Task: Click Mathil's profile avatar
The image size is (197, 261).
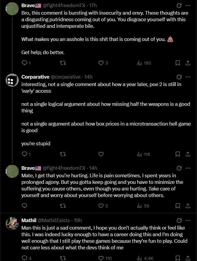Action: pos(12,224)
